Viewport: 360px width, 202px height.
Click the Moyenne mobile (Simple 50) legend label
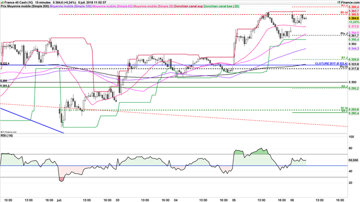[x=112, y=6]
